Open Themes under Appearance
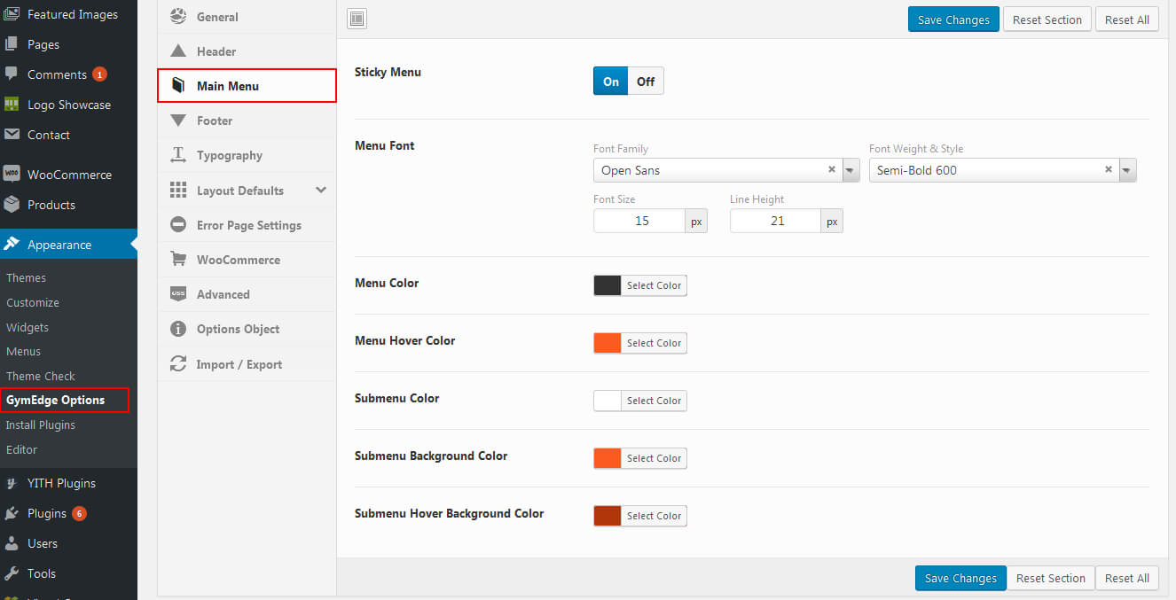 pyautogui.click(x=26, y=277)
